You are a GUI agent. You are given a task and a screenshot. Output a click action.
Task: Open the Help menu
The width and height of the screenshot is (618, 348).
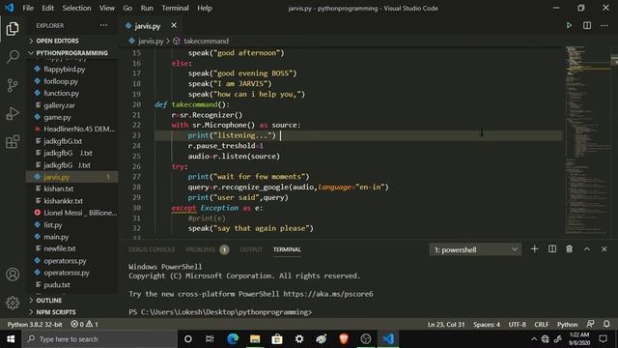[x=205, y=8]
